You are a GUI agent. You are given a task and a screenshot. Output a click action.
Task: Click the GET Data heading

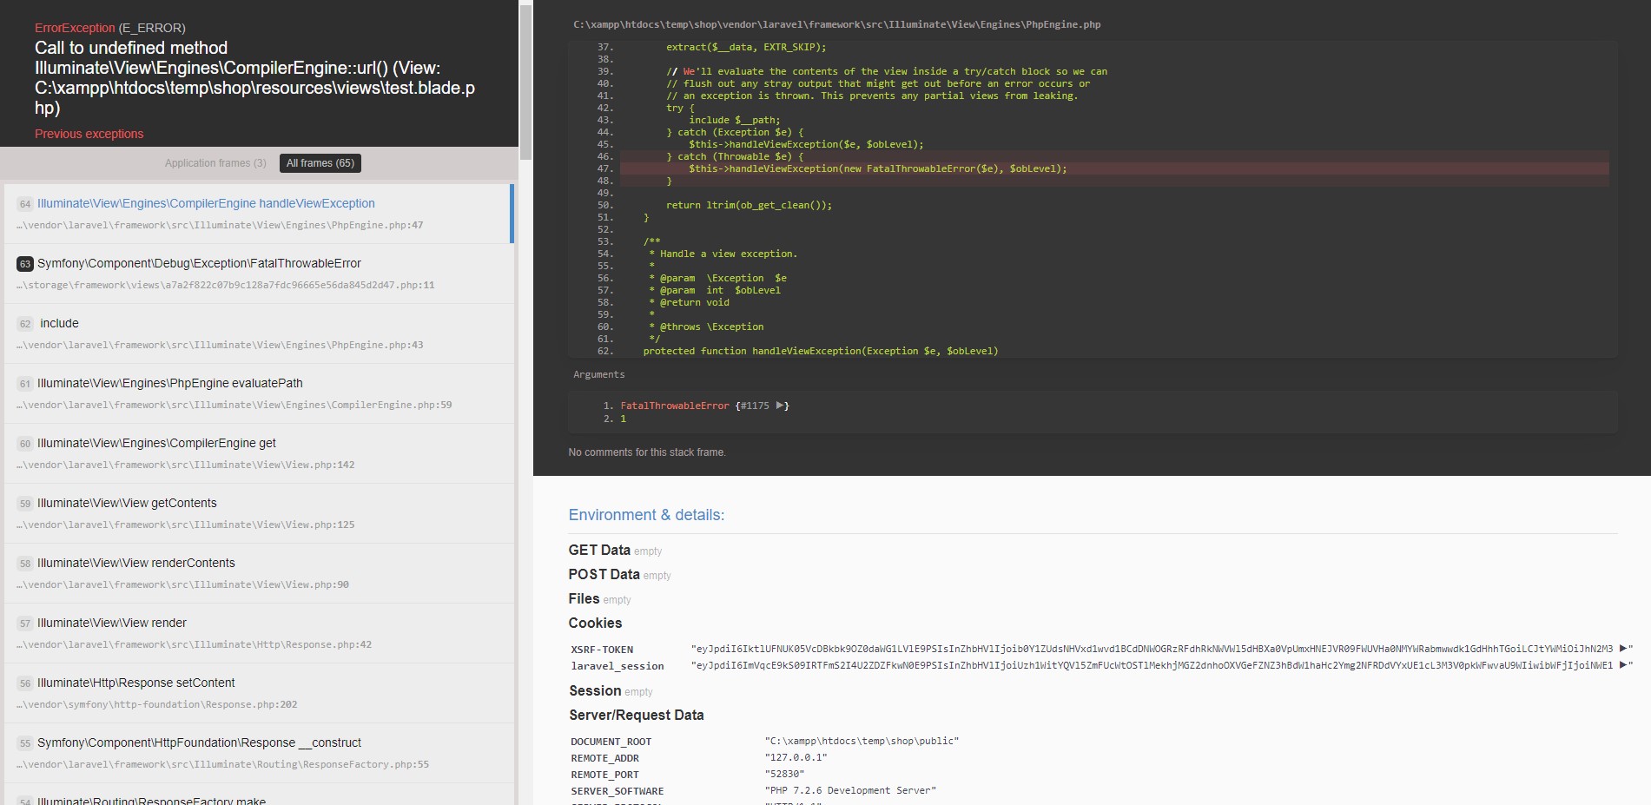click(x=599, y=550)
